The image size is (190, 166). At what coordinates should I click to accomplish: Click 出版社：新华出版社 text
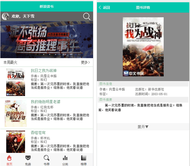pos(150,89)
